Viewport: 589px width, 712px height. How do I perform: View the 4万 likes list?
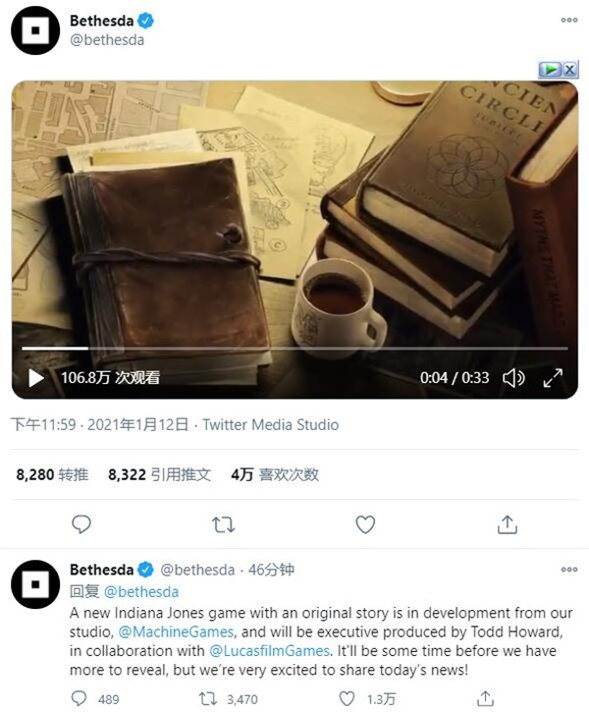(275, 474)
